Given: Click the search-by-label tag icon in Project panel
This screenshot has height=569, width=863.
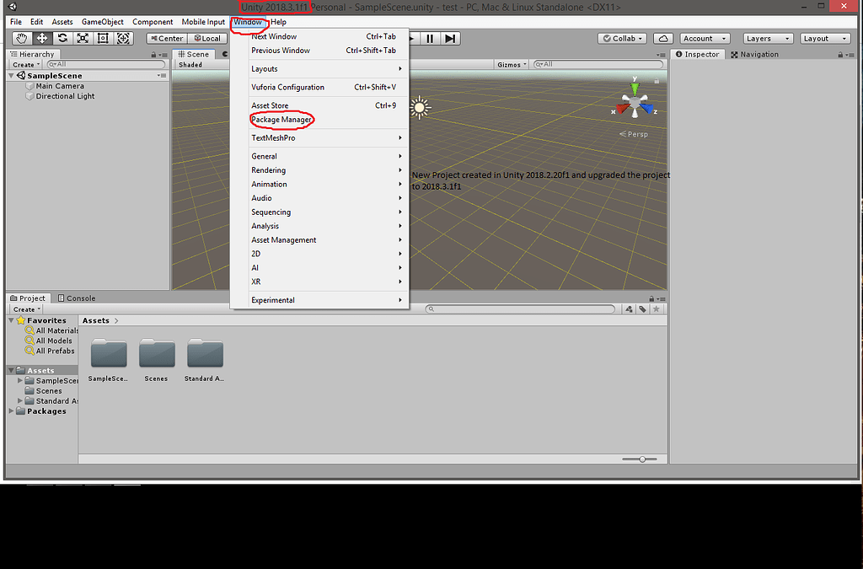Looking at the screenshot, I should (x=642, y=309).
